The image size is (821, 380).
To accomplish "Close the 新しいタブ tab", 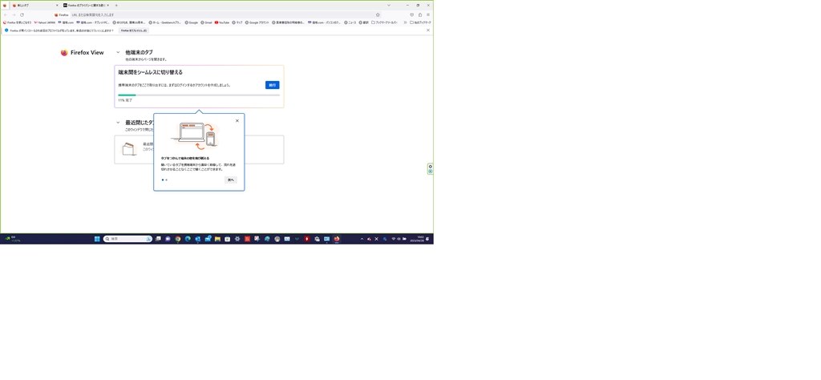I will pyautogui.click(x=57, y=6).
